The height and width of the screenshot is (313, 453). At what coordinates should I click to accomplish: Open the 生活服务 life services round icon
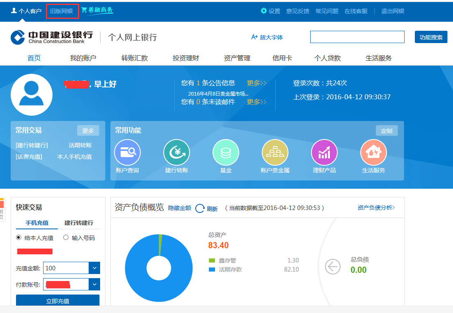tap(373, 153)
